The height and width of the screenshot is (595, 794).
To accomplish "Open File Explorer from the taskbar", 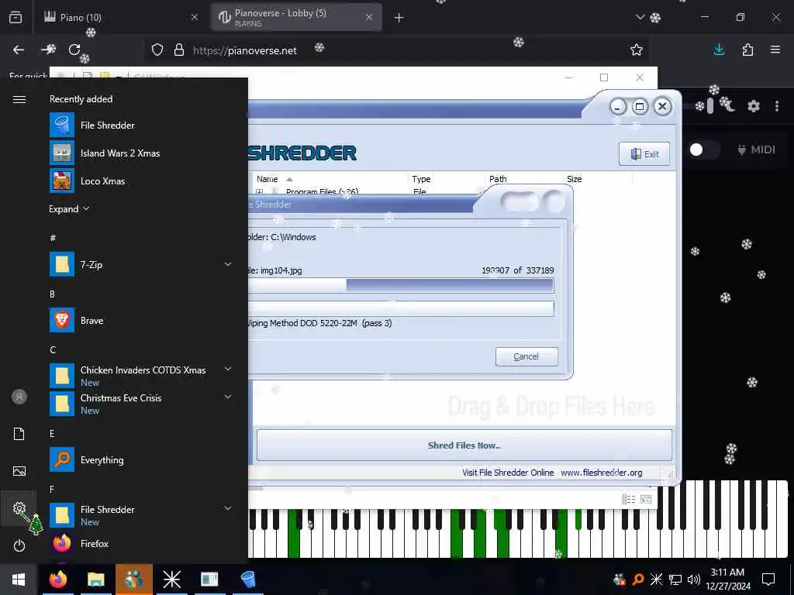I will pos(95,580).
